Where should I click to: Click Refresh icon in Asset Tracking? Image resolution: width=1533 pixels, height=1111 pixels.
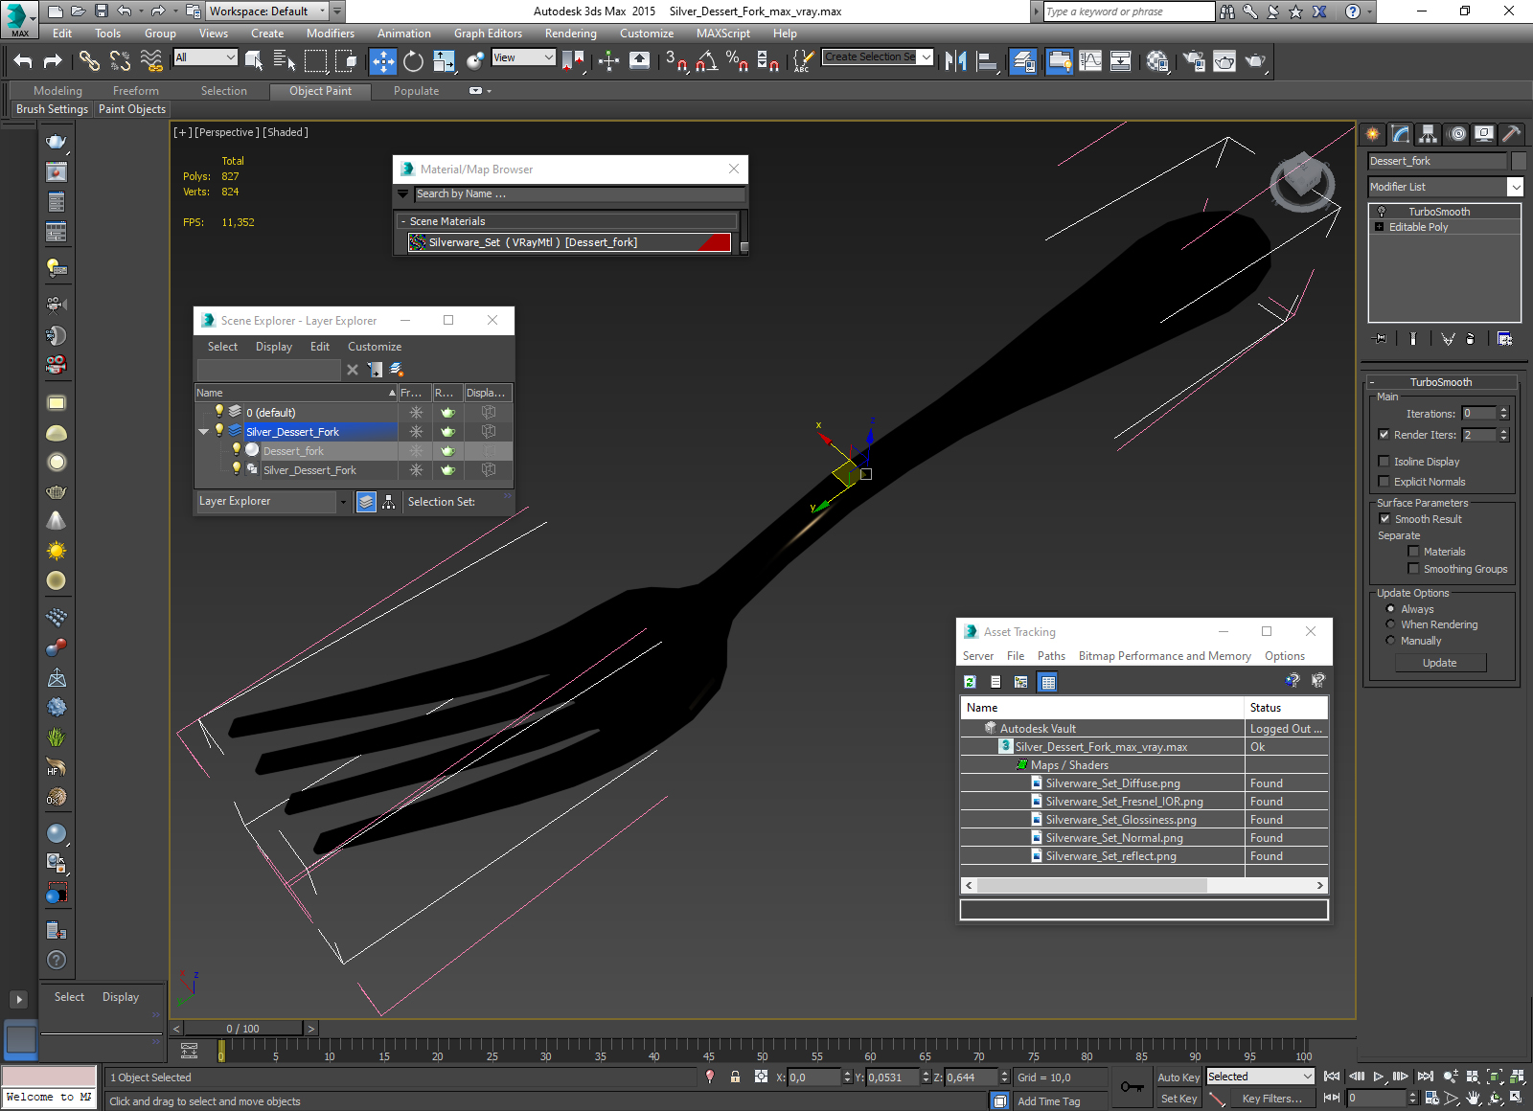pos(970,682)
